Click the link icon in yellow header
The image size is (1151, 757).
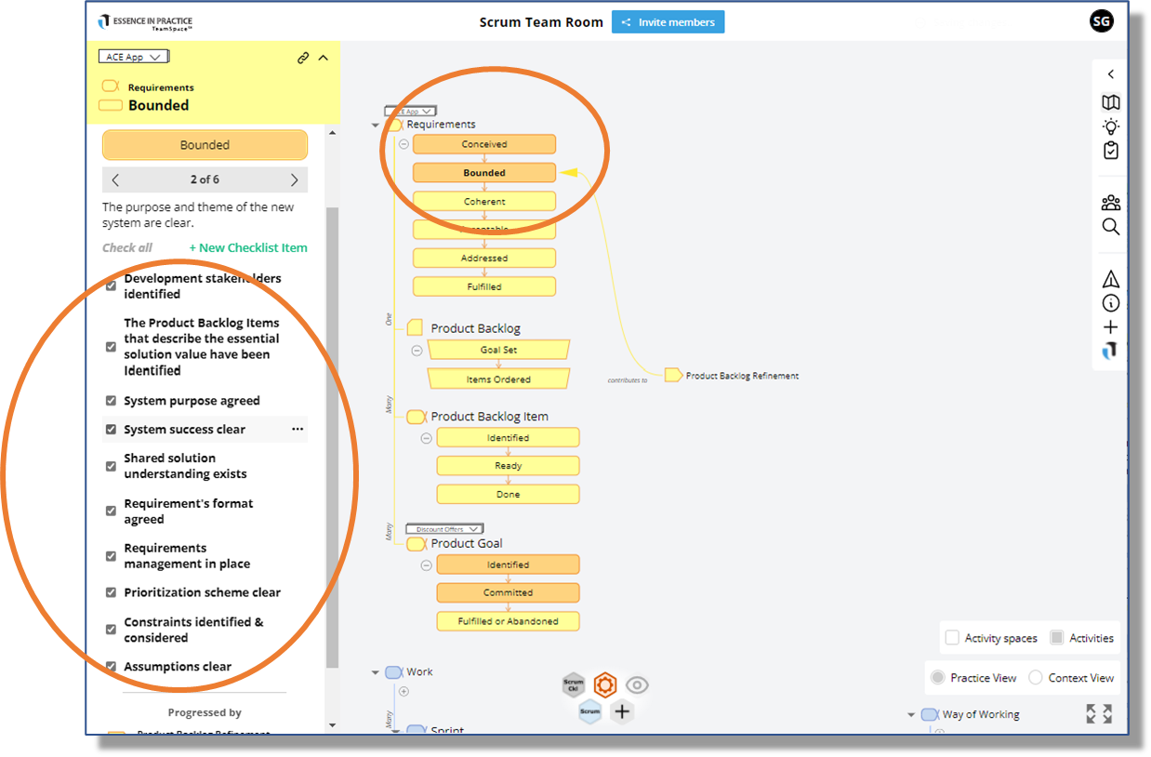303,58
